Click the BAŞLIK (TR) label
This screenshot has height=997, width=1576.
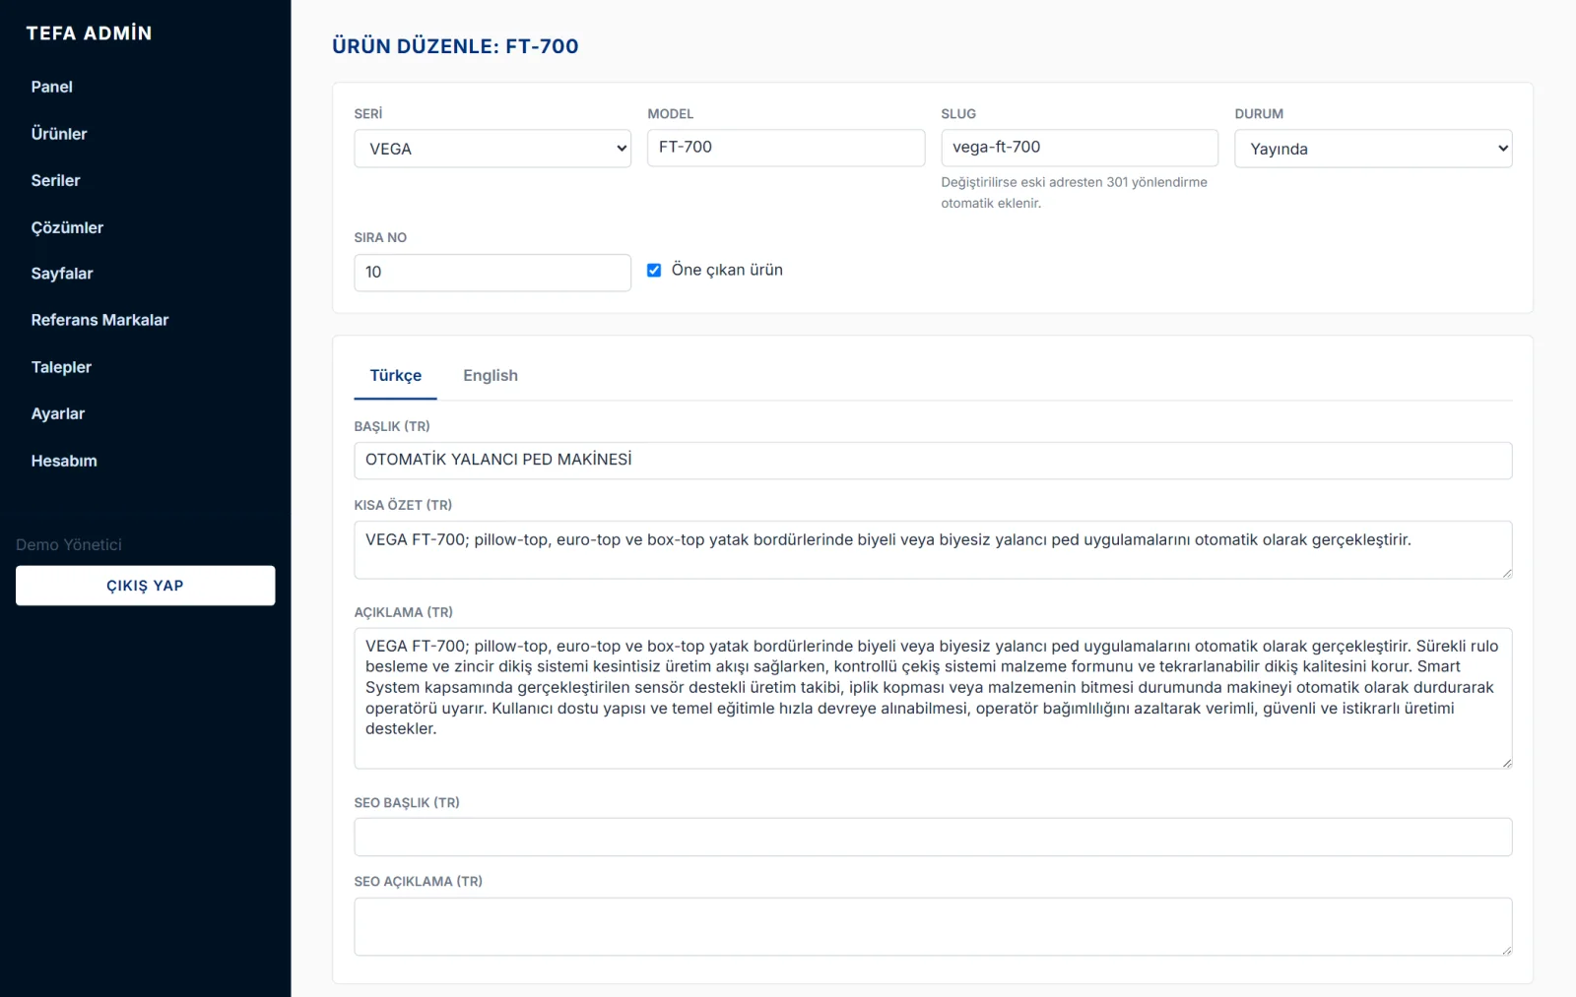pos(392,427)
